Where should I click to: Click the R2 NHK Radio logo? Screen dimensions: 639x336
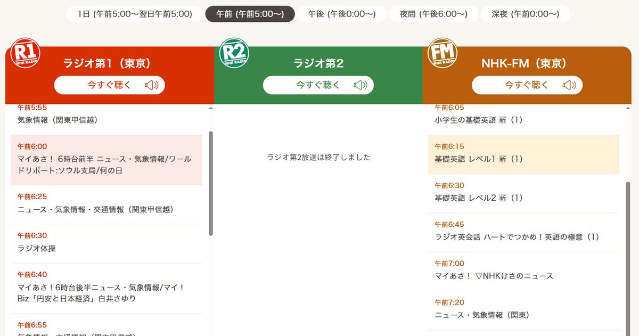[234, 53]
